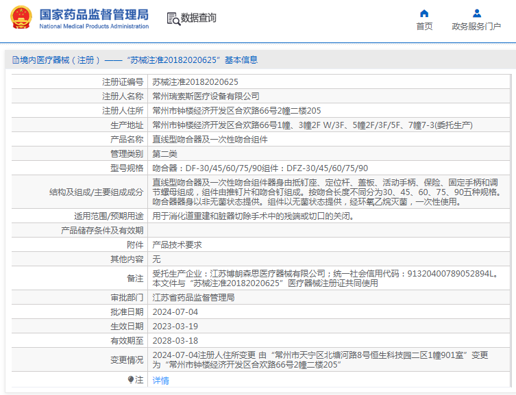Viewport: 516px width, 395px height.
Task: Click the 审批部门 label
Action: [127, 298]
